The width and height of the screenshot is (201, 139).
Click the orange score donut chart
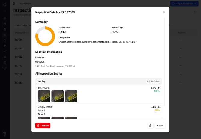(45, 36)
